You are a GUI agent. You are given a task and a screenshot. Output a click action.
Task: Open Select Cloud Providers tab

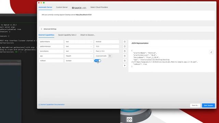click(99, 7)
